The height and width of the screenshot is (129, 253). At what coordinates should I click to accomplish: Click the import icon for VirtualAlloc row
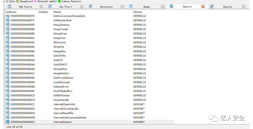coord(8,69)
